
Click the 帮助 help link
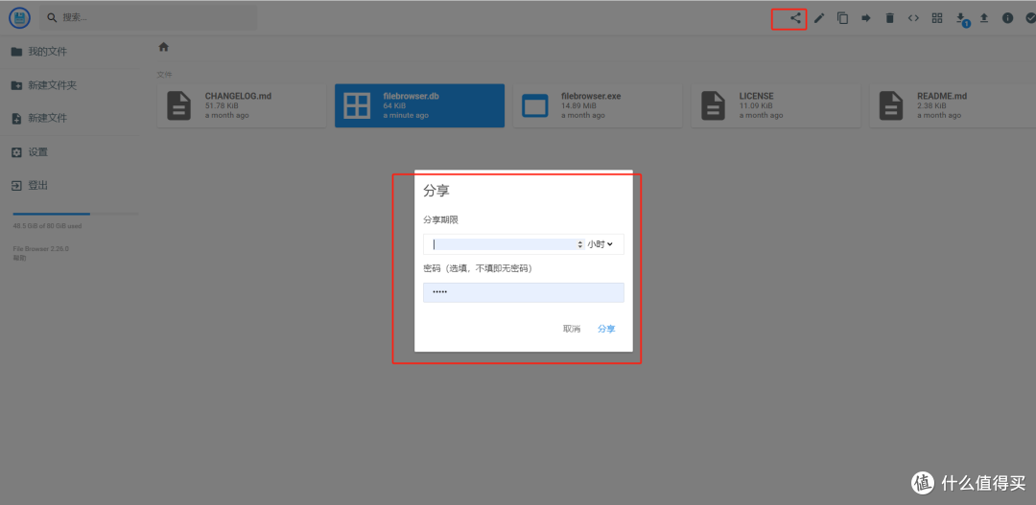19,258
